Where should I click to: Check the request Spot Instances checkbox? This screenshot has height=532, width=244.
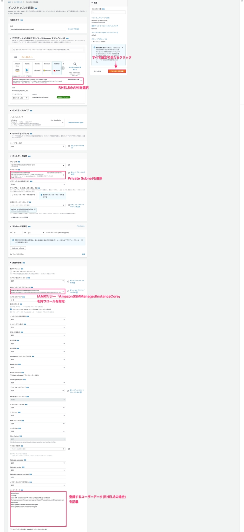(x=11, y=271)
